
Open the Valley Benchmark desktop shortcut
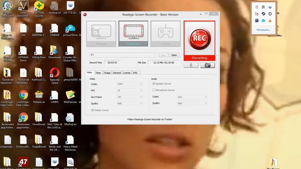pyautogui.click(x=23, y=8)
